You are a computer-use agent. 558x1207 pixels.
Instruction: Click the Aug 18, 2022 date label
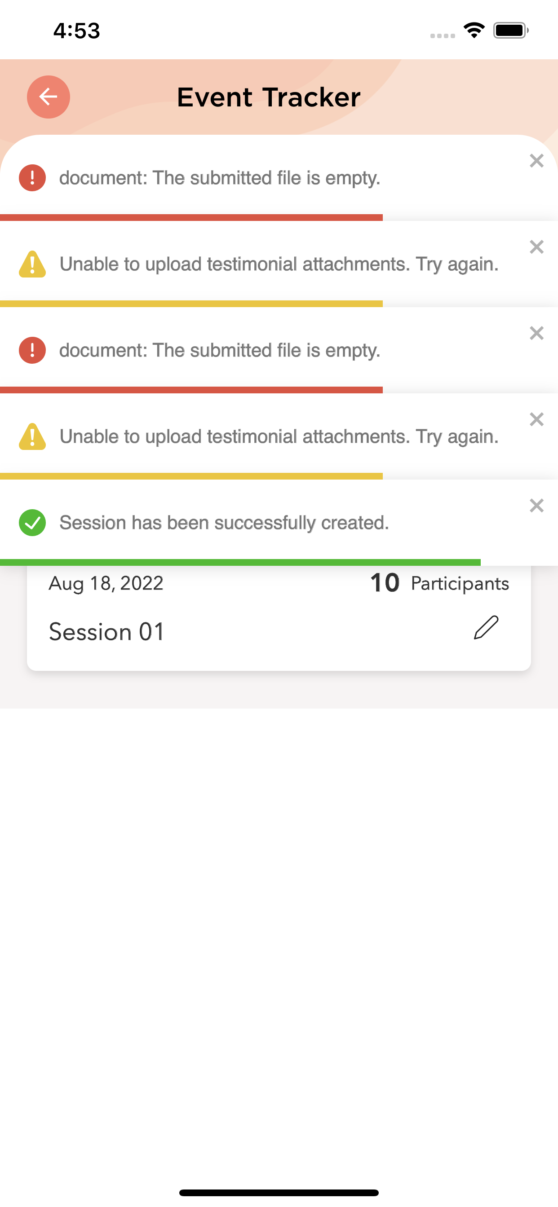click(x=106, y=583)
